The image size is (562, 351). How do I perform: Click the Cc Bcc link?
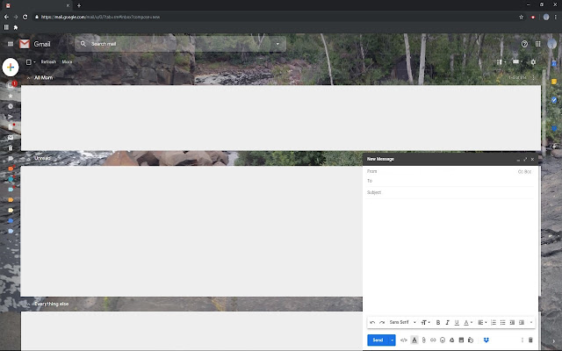click(524, 172)
